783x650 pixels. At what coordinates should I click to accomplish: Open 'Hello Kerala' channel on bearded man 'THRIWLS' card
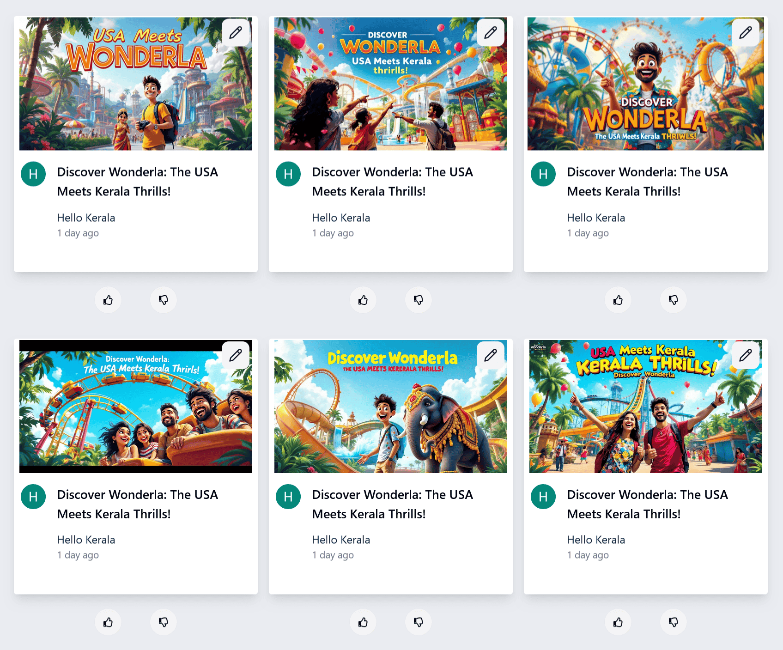pyautogui.click(x=596, y=218)
